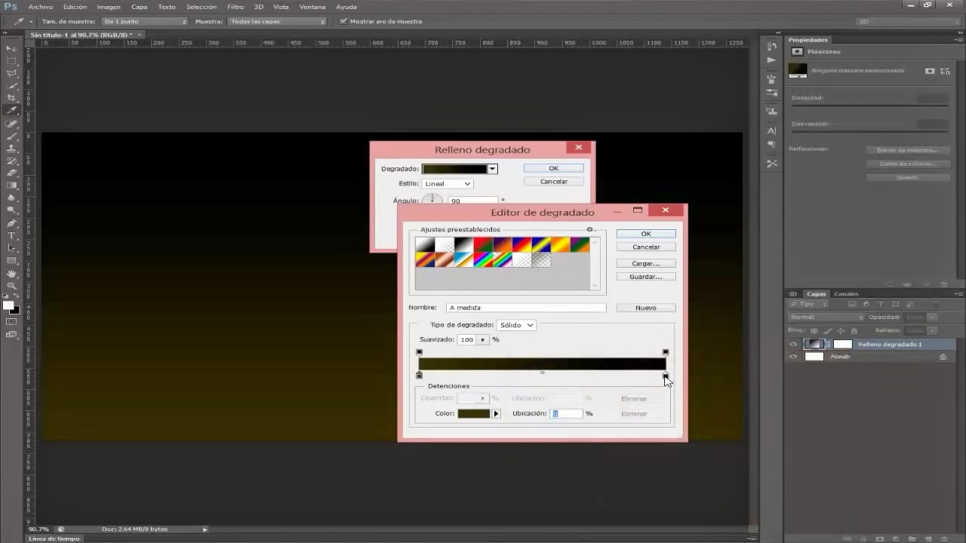Open the Degradado preset dropdown arrow
This screenshot has width=966, height=543.
[492, 169]
